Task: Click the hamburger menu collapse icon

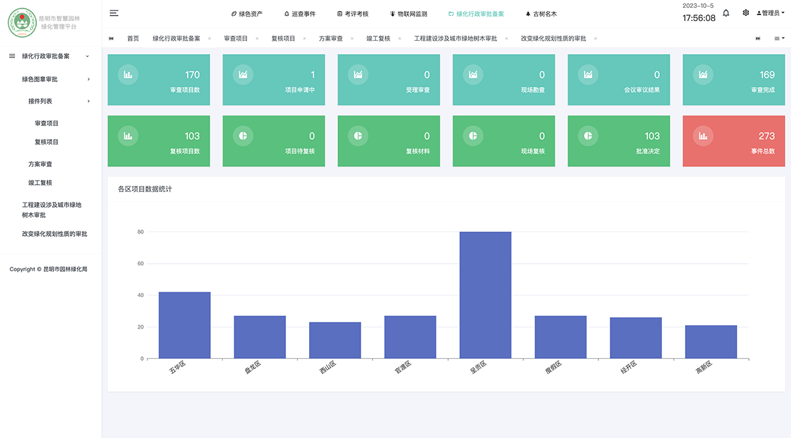Action: [114, 13]
